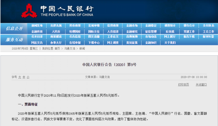Select 国际交往 navigation item
The image size is (218, 126).
click(x=94, y=31)
